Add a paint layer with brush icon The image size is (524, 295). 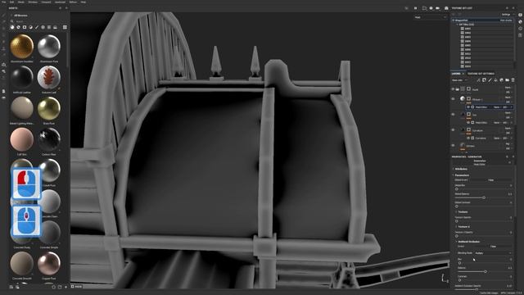pos(490,80)
